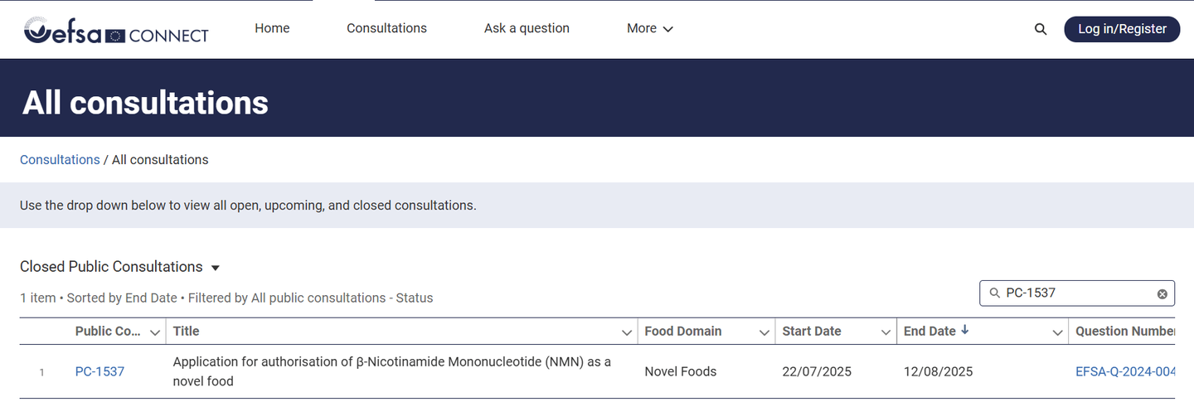Open the EFSA-Q-2024 question number link
This screenshot has height=402, width=1194.
click(1126, 371)
